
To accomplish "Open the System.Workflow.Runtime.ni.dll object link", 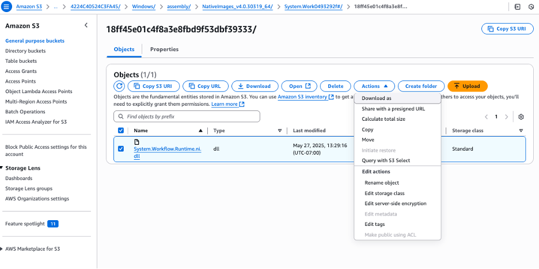I will 168,153.
